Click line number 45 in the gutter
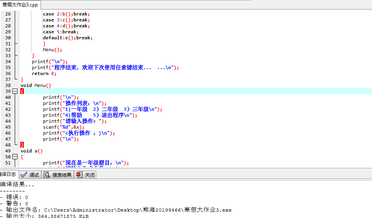Viewport: 372px width, 218px height. click(x=8, y=127)
